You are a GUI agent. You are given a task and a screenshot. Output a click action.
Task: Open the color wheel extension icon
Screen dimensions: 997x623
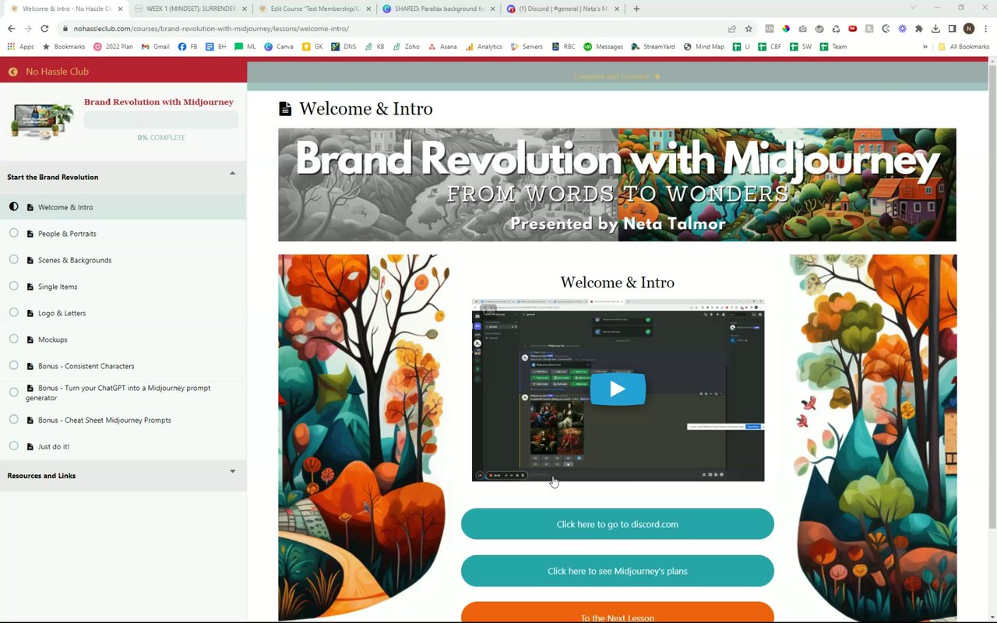(786, 28)
